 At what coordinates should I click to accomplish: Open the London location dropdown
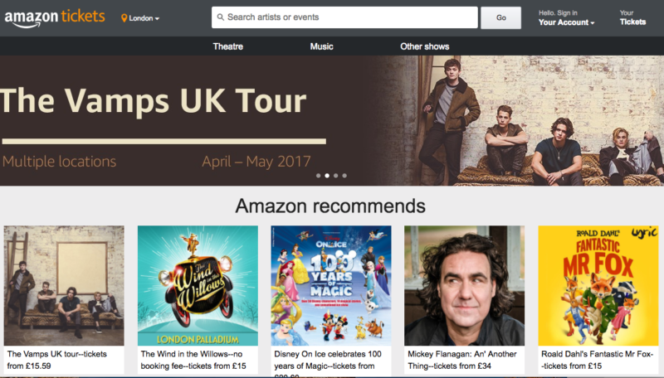(140, 18)
